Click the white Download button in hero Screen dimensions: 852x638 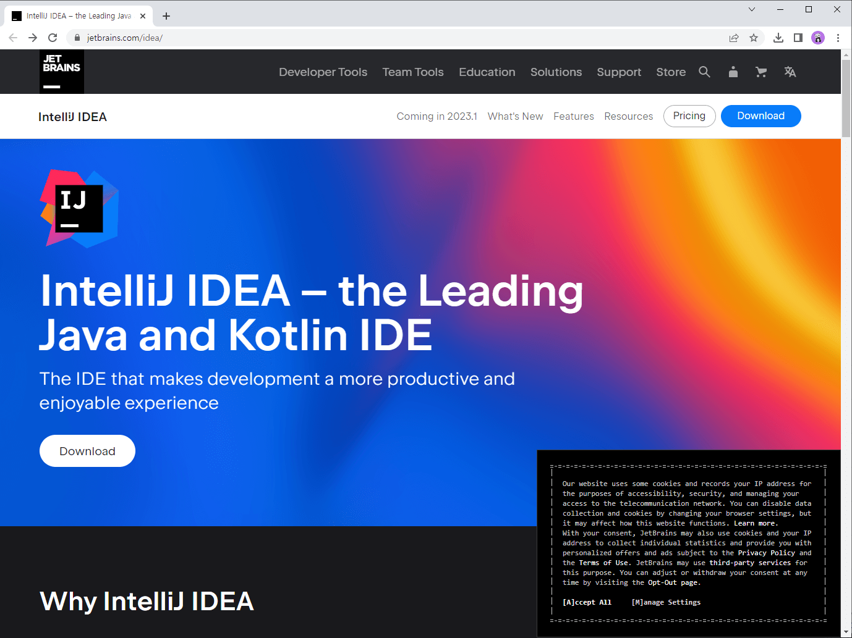[87, 451]
